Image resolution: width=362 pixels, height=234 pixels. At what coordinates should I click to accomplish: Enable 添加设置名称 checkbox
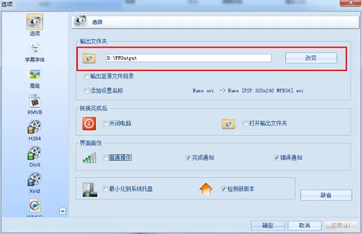coord(86,90)
